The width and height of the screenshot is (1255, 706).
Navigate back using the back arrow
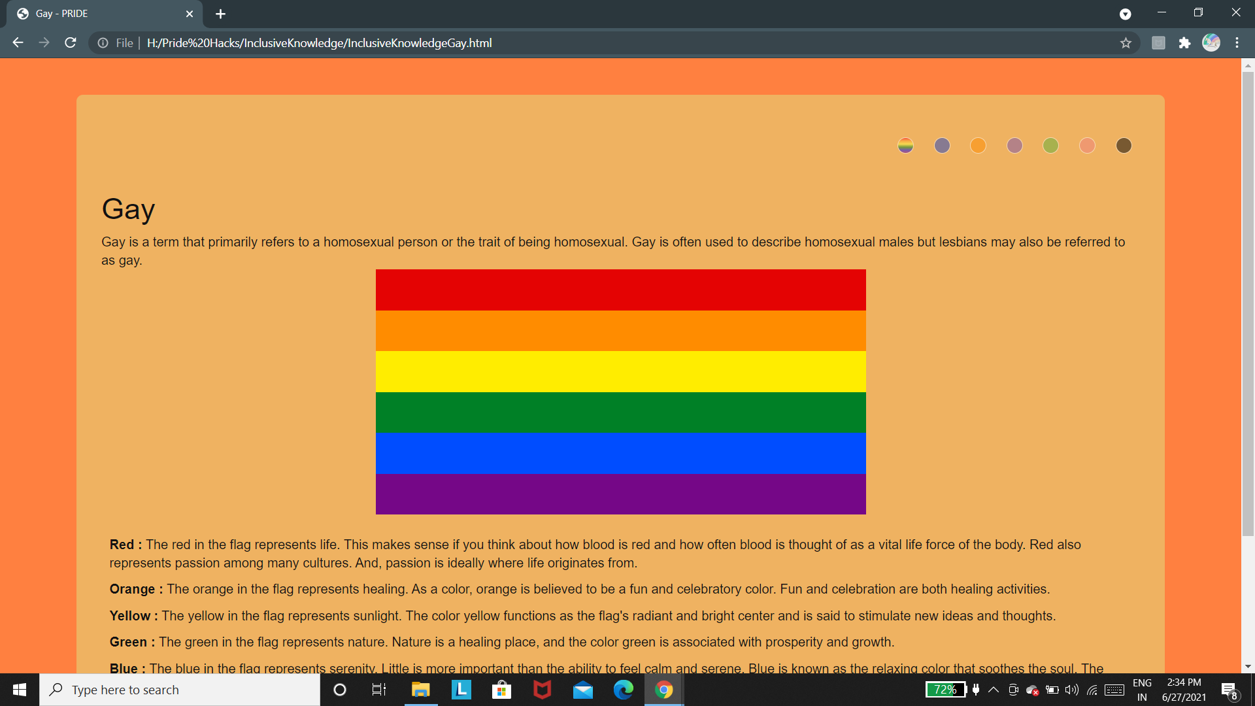click(x=17, y=42)
